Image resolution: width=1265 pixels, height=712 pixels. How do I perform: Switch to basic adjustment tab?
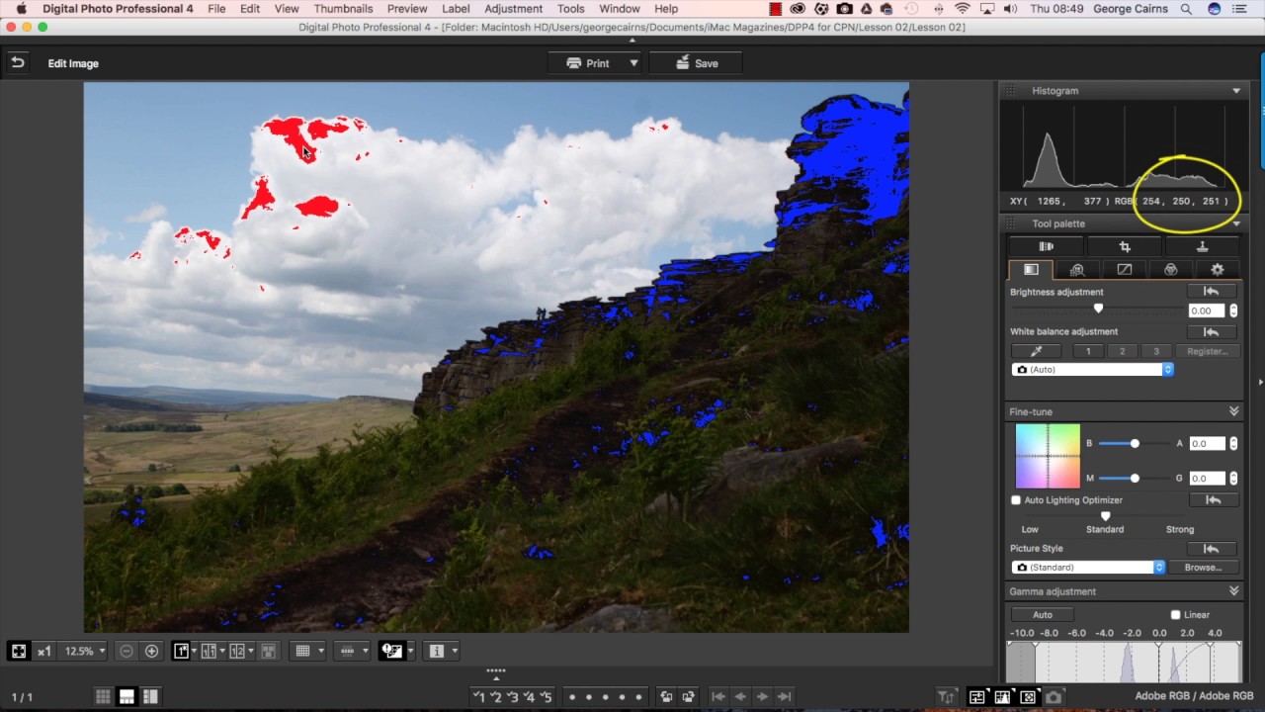pyautogui.click(x=1031, y=269)
